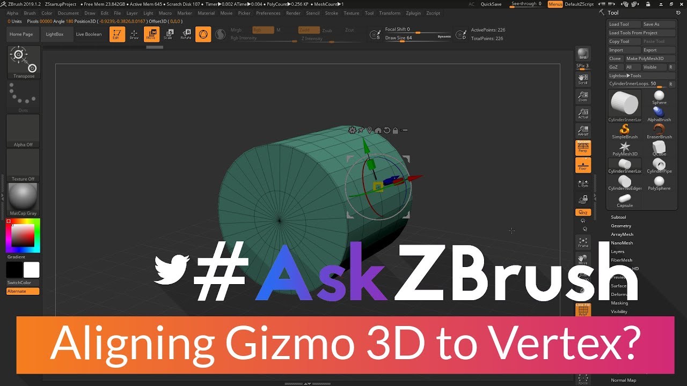687x386 pixels.
Task: Activate the Draw tool icon
Action: pos(134,34)
